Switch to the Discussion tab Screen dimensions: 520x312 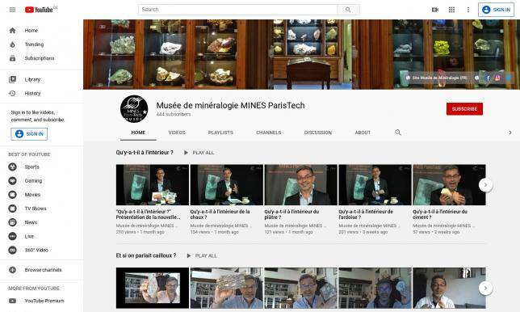tap(317, 133)
